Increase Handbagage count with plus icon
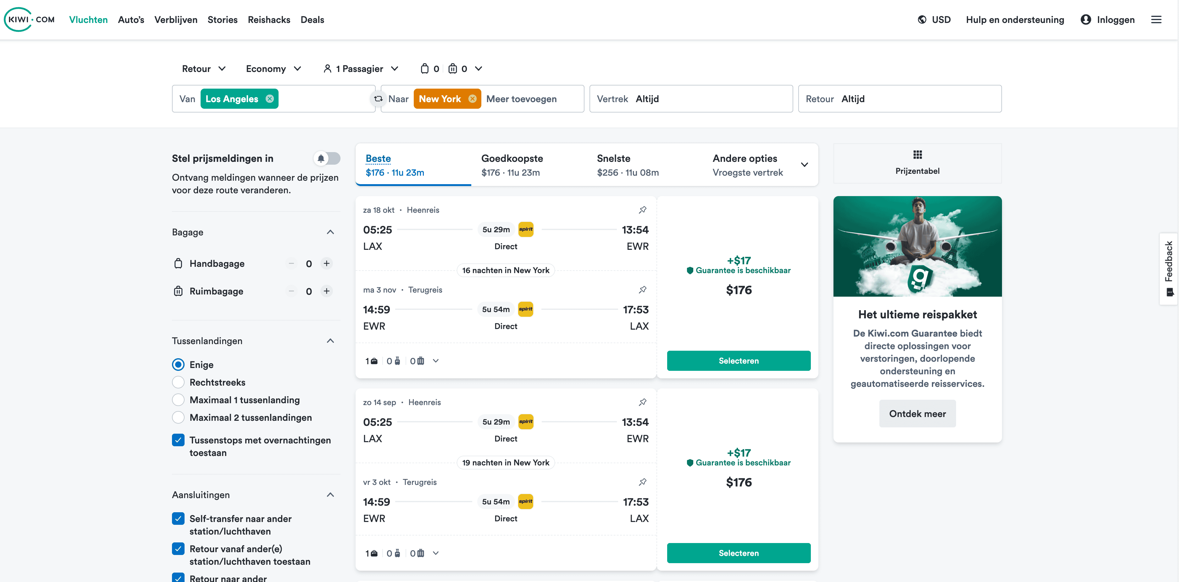The image size is (1179, 582). 326,264
